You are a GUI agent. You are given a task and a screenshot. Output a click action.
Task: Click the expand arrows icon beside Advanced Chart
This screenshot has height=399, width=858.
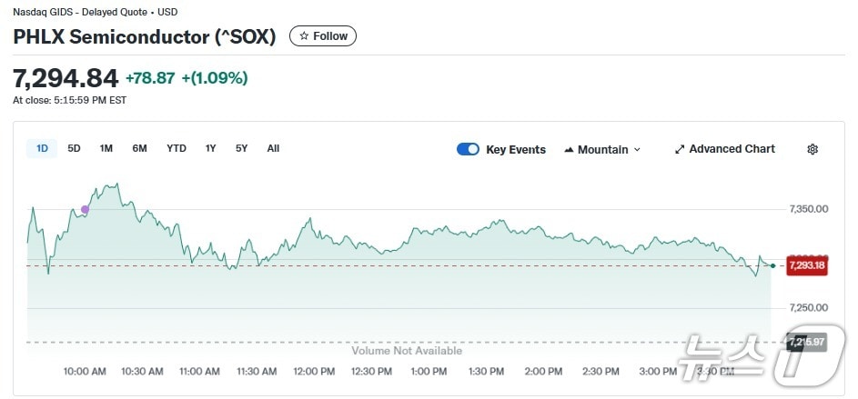coord(679,149)
